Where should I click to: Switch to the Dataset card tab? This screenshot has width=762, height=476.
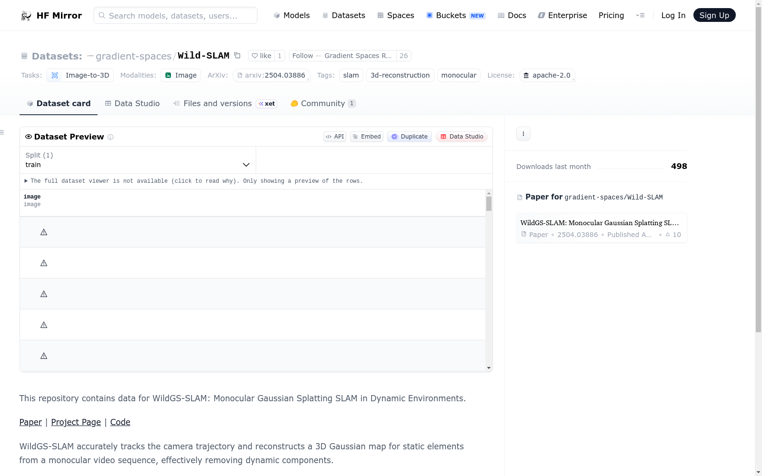click(59, 103)
